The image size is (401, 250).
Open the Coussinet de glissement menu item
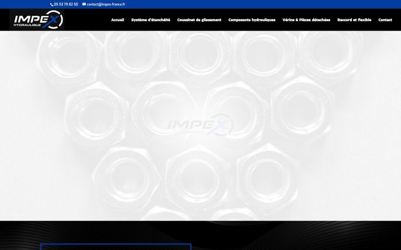coord(199,20)
